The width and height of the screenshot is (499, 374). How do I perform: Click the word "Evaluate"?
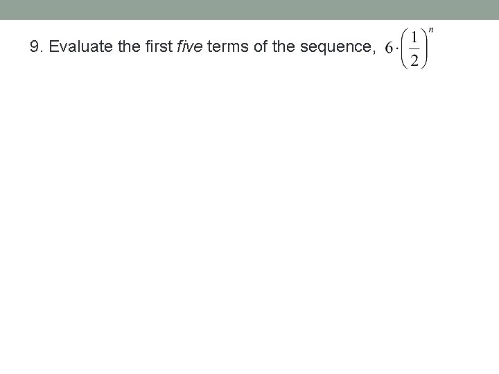[x=77, y=47]
